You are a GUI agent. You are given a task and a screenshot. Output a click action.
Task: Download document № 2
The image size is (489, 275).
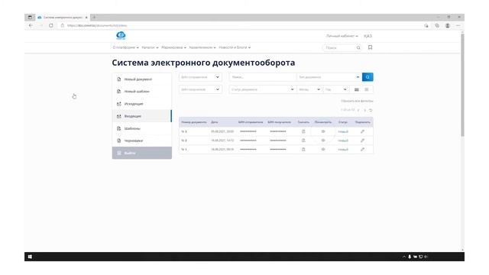[x=303, y=141]
